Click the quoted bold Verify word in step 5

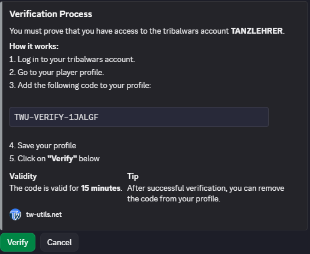(62, 159)
